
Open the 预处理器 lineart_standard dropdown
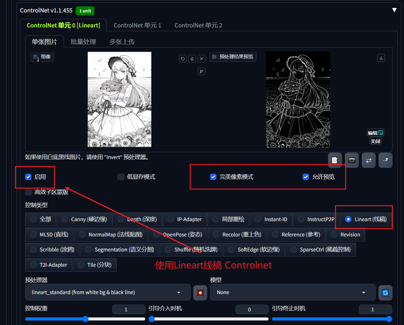[108, 292]
